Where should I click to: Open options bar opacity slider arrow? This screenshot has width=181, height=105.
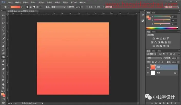click(82, 7)
